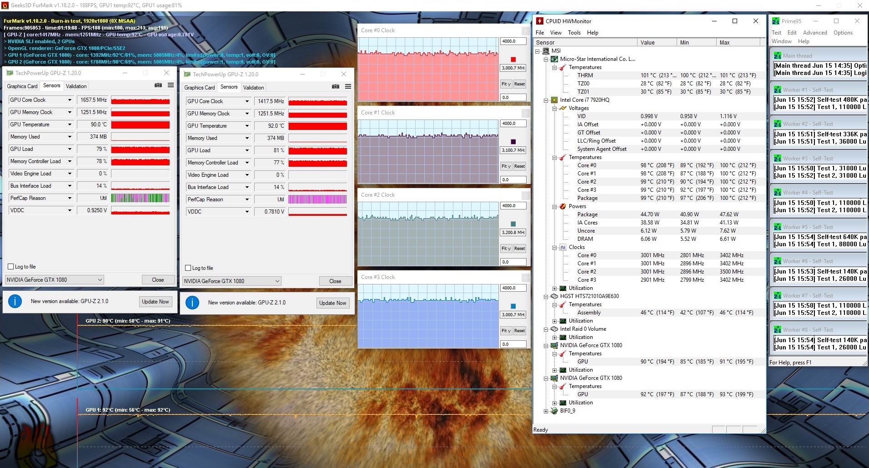The height and width of the screenshot is (468, 869).
Task: Click the Prime95 Main thread window icon
Action: coord(778,56)
